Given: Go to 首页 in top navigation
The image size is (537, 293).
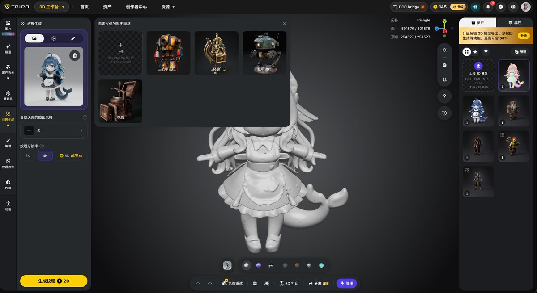Looking at the screenshot, I should coord(84,7).
